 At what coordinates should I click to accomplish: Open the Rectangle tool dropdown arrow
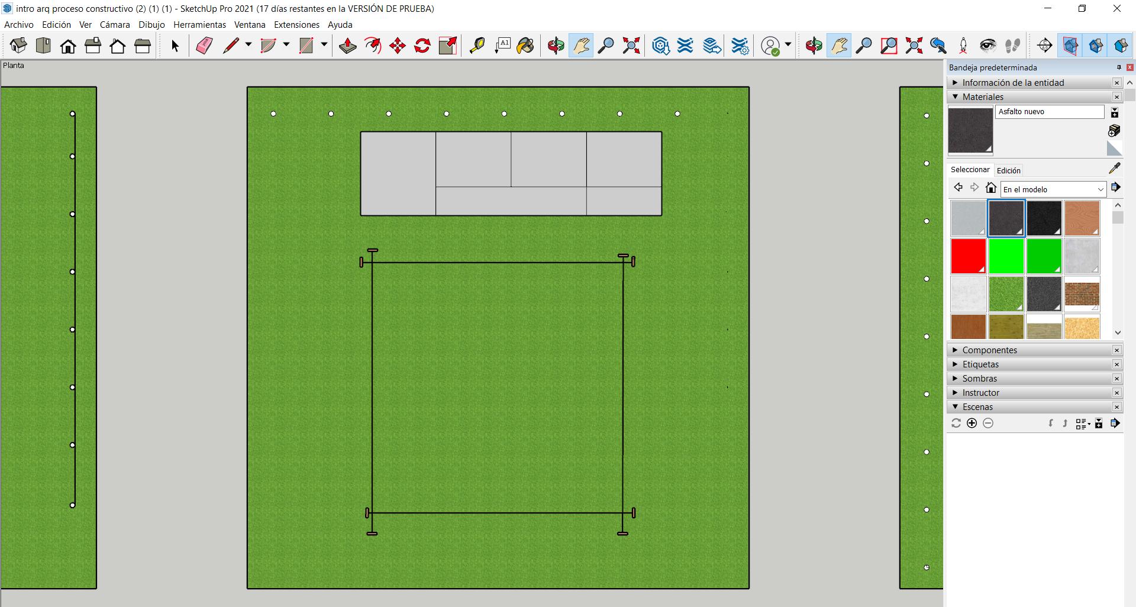[324, 45]
